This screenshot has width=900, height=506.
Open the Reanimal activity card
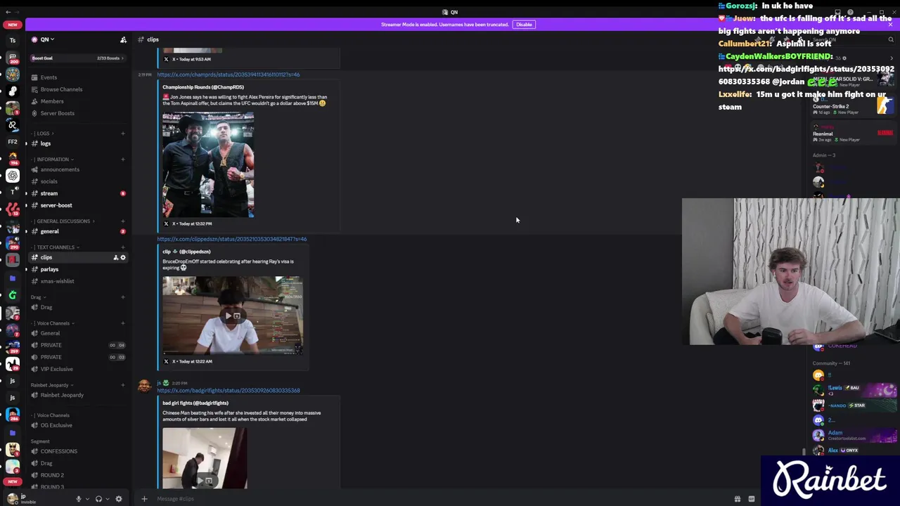(852, 134)
